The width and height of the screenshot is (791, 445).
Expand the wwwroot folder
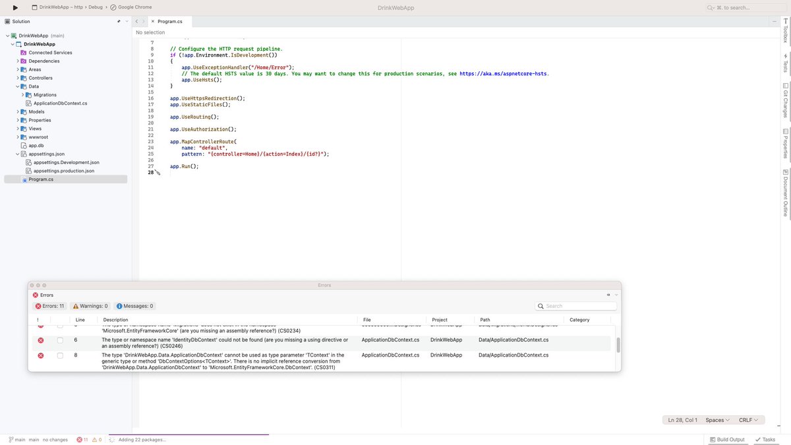(18, 136)
